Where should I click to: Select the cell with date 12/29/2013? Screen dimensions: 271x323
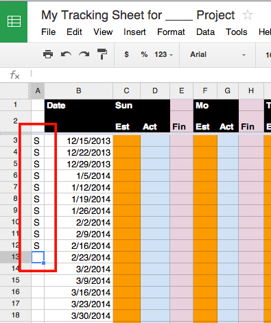(79, 164)
